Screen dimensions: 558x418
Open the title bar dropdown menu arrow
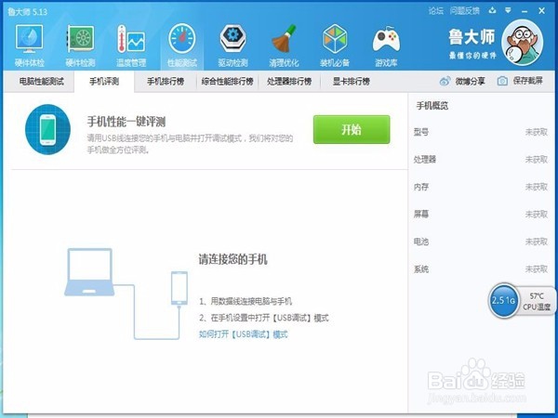508,10
